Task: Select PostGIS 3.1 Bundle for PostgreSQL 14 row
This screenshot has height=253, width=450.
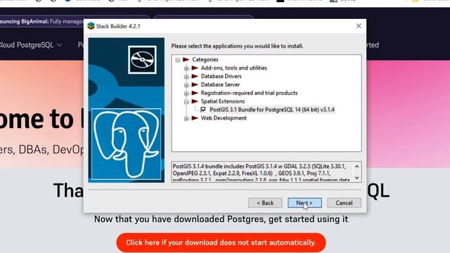Action: [272, 110]
